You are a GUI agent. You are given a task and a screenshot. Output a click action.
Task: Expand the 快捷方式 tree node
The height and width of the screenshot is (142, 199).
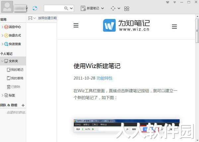coord(2,35)
